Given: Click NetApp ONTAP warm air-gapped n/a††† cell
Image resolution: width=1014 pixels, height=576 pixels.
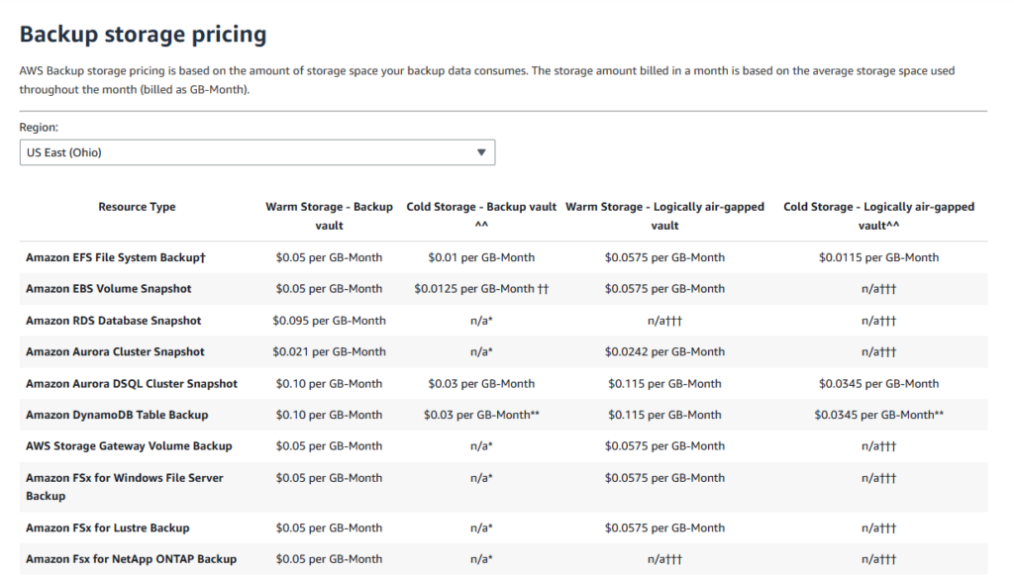Looking at the screenshot, I should coord(664,559).
